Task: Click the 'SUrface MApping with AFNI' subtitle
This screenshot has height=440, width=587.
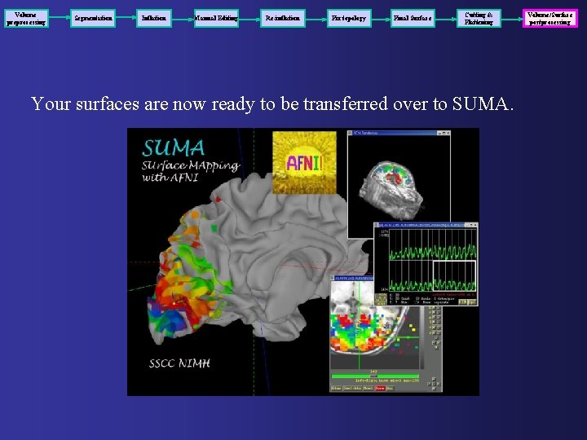Action: (x=190, y=171)
